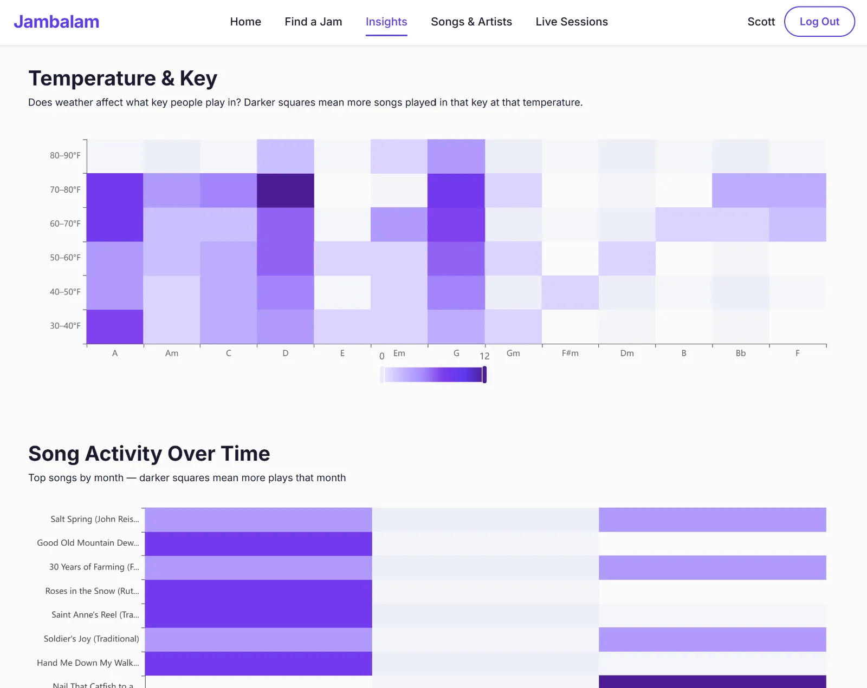Image resolution: width=867 pixels, height=688 pixels.
Task: Click the Bb key 70–80°F heatmap cell
Action: pos(741,191)
